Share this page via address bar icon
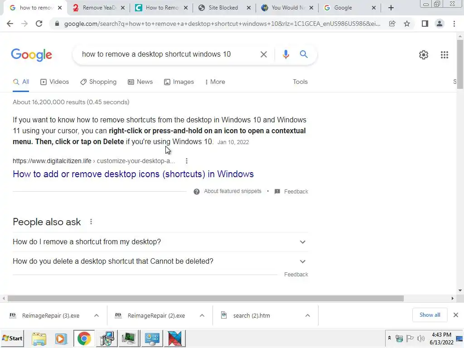Screen dimensions: 464x348 click(x=392, y=24)
